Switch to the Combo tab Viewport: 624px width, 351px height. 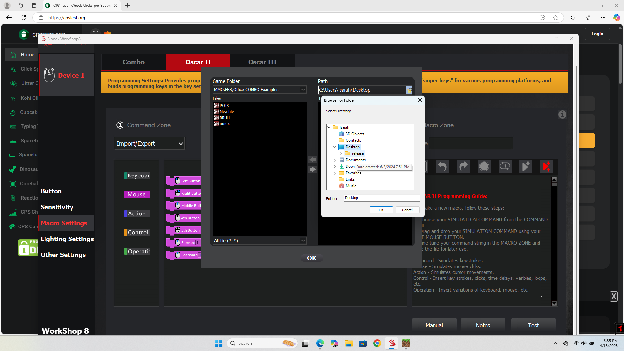(x=134, y=62)
